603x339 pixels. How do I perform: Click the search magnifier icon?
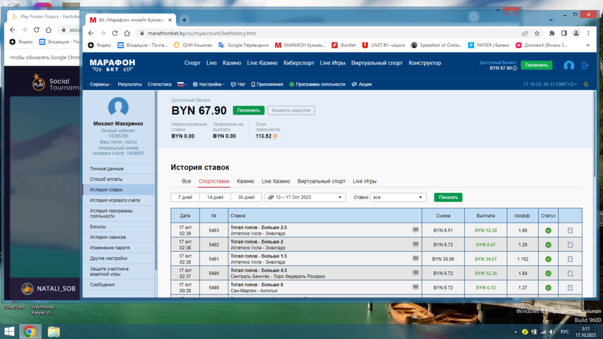coord(586,84)
